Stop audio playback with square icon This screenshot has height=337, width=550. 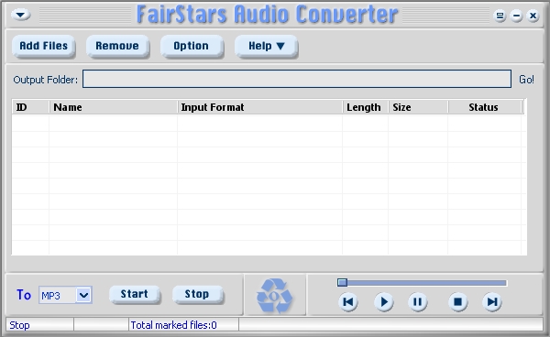tap(457, 301)
